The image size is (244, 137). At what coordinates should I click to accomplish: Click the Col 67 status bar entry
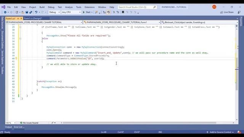click(x=120, y=132)
